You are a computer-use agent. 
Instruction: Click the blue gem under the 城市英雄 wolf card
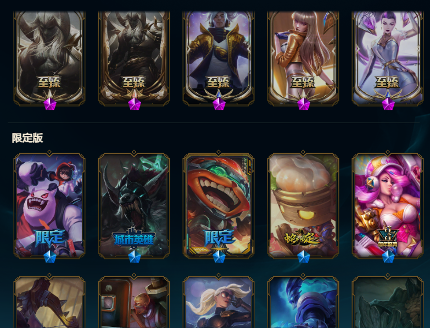coord(135,257)
